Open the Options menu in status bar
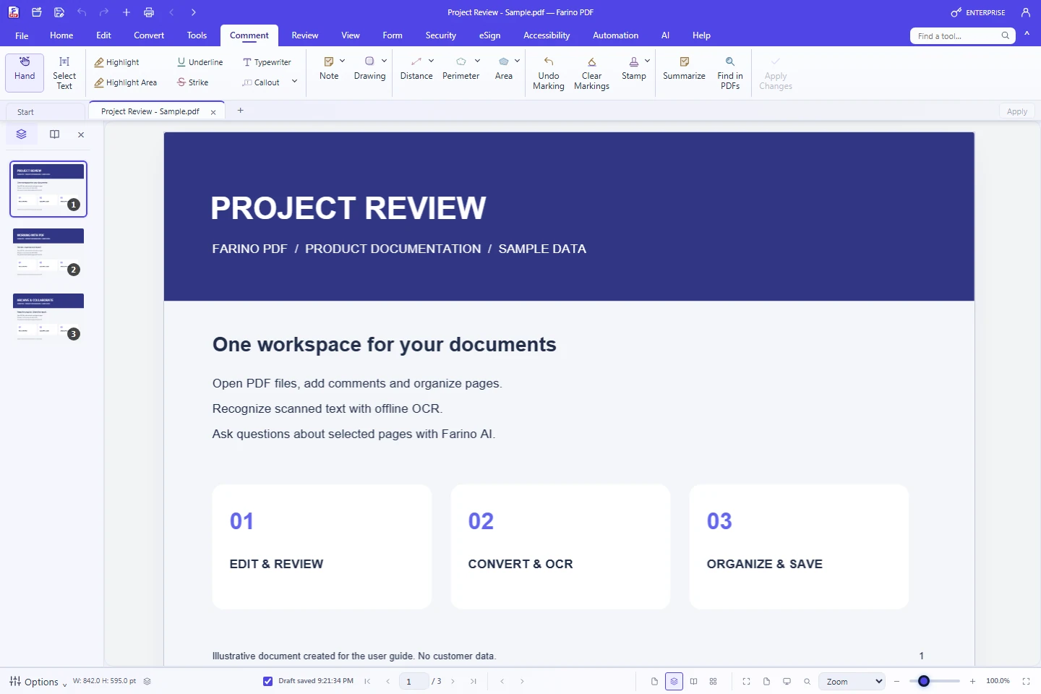The width and height of the screenshot is (1041, 694). click(x=38, y=682)
